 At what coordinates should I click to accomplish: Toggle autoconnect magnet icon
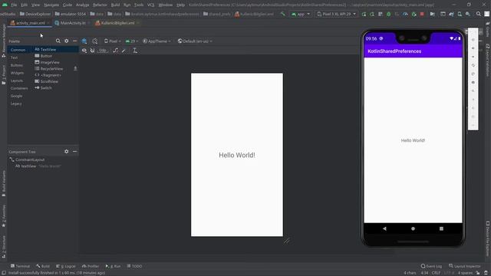pos(92,51)
